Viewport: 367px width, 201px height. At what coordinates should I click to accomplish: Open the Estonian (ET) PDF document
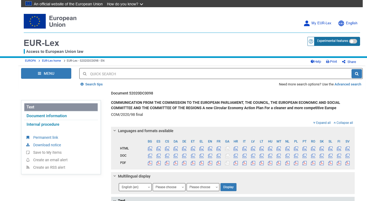click(x=193, y=163)
